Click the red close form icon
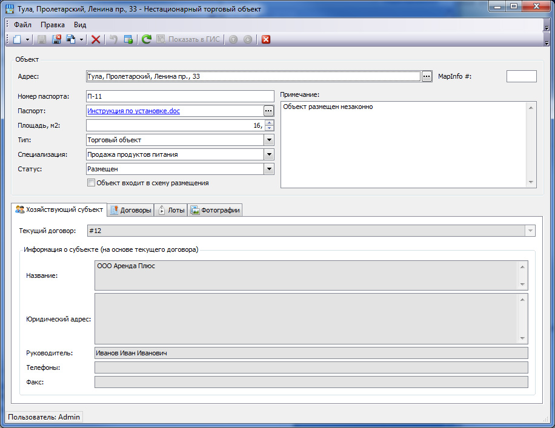The width and height of the screenshot is (555, 428). click(265, 39)
